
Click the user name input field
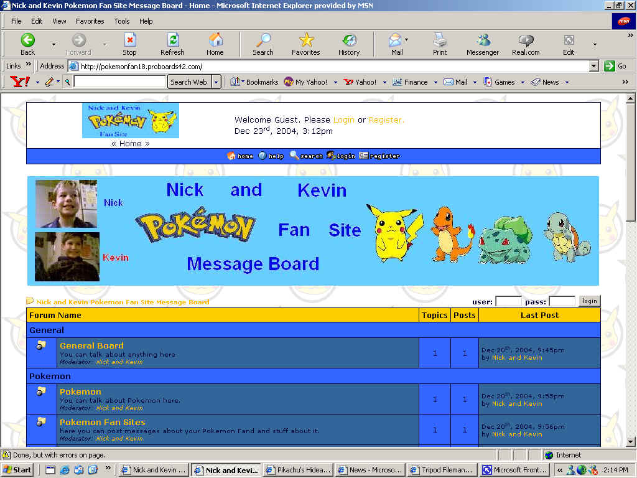tap(508, 301)
